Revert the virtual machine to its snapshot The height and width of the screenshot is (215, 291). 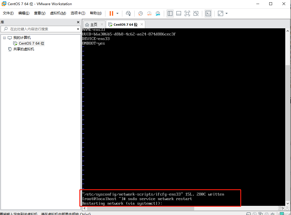click(x=149, y=13)
